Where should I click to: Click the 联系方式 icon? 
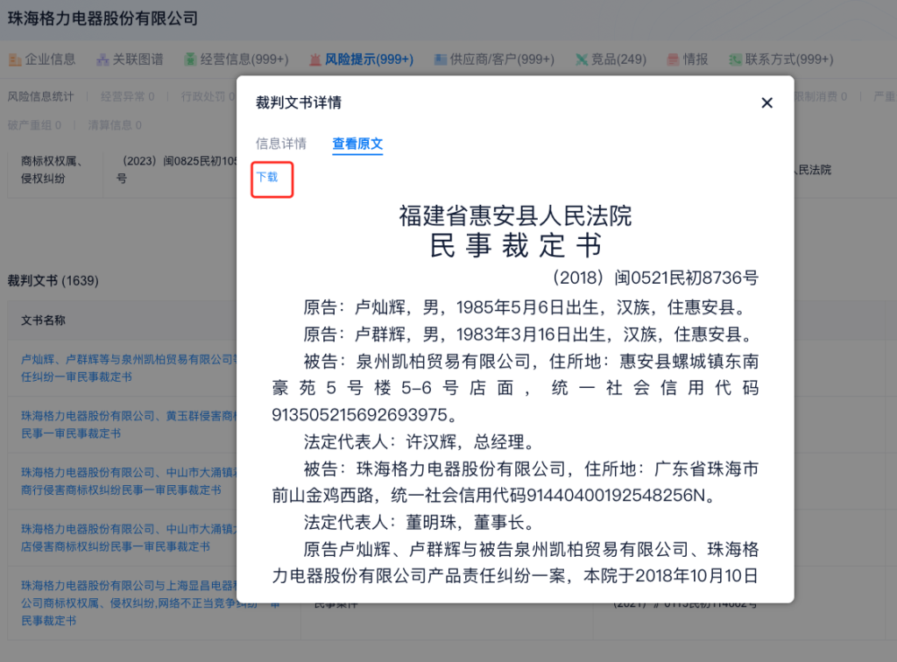coord(735,60)
